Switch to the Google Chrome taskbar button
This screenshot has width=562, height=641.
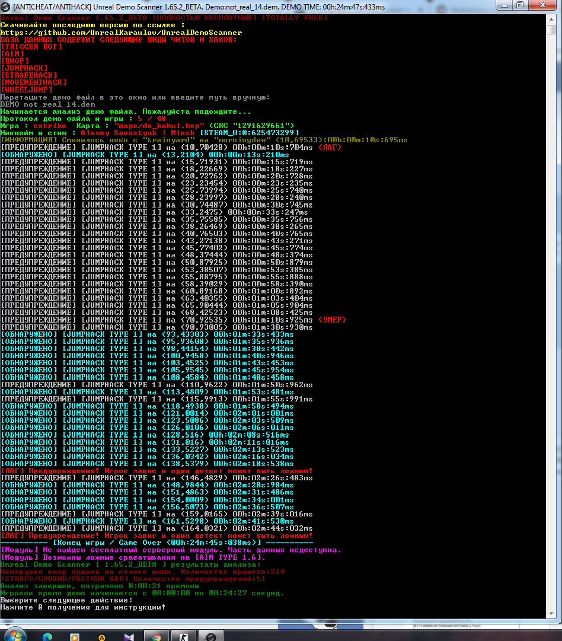[157, 636]
